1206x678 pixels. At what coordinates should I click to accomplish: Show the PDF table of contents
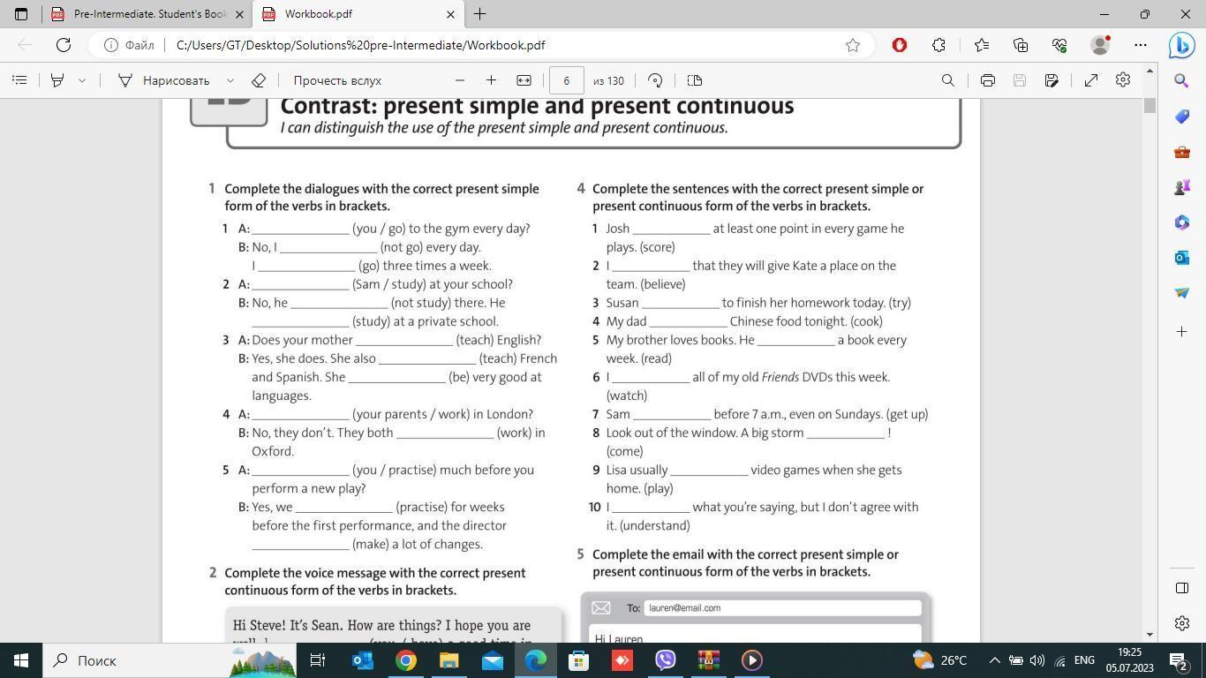tap(19, 80)
